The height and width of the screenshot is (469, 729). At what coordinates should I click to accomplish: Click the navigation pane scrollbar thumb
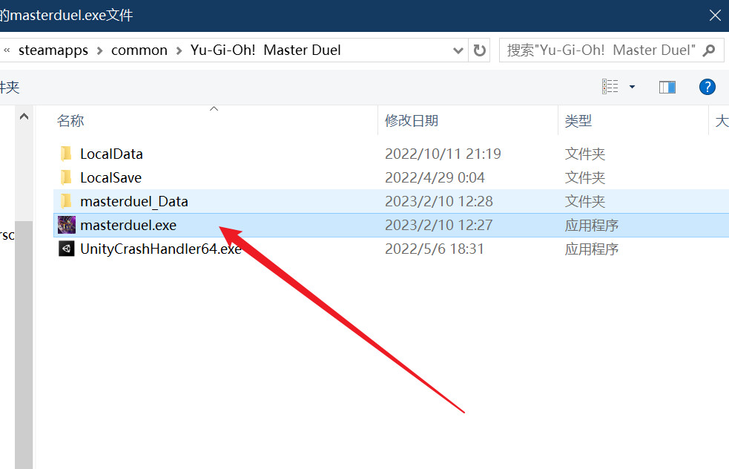coord(24,344)
